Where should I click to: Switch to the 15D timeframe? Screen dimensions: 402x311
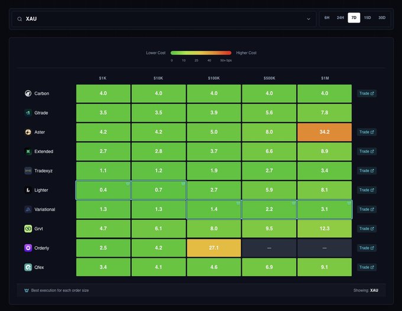367,18
